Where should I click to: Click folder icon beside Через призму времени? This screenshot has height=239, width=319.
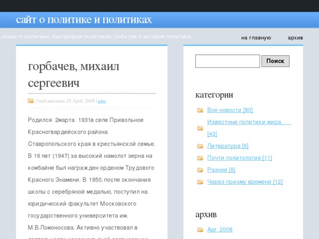pyautogui.click(x=200, y=182)
